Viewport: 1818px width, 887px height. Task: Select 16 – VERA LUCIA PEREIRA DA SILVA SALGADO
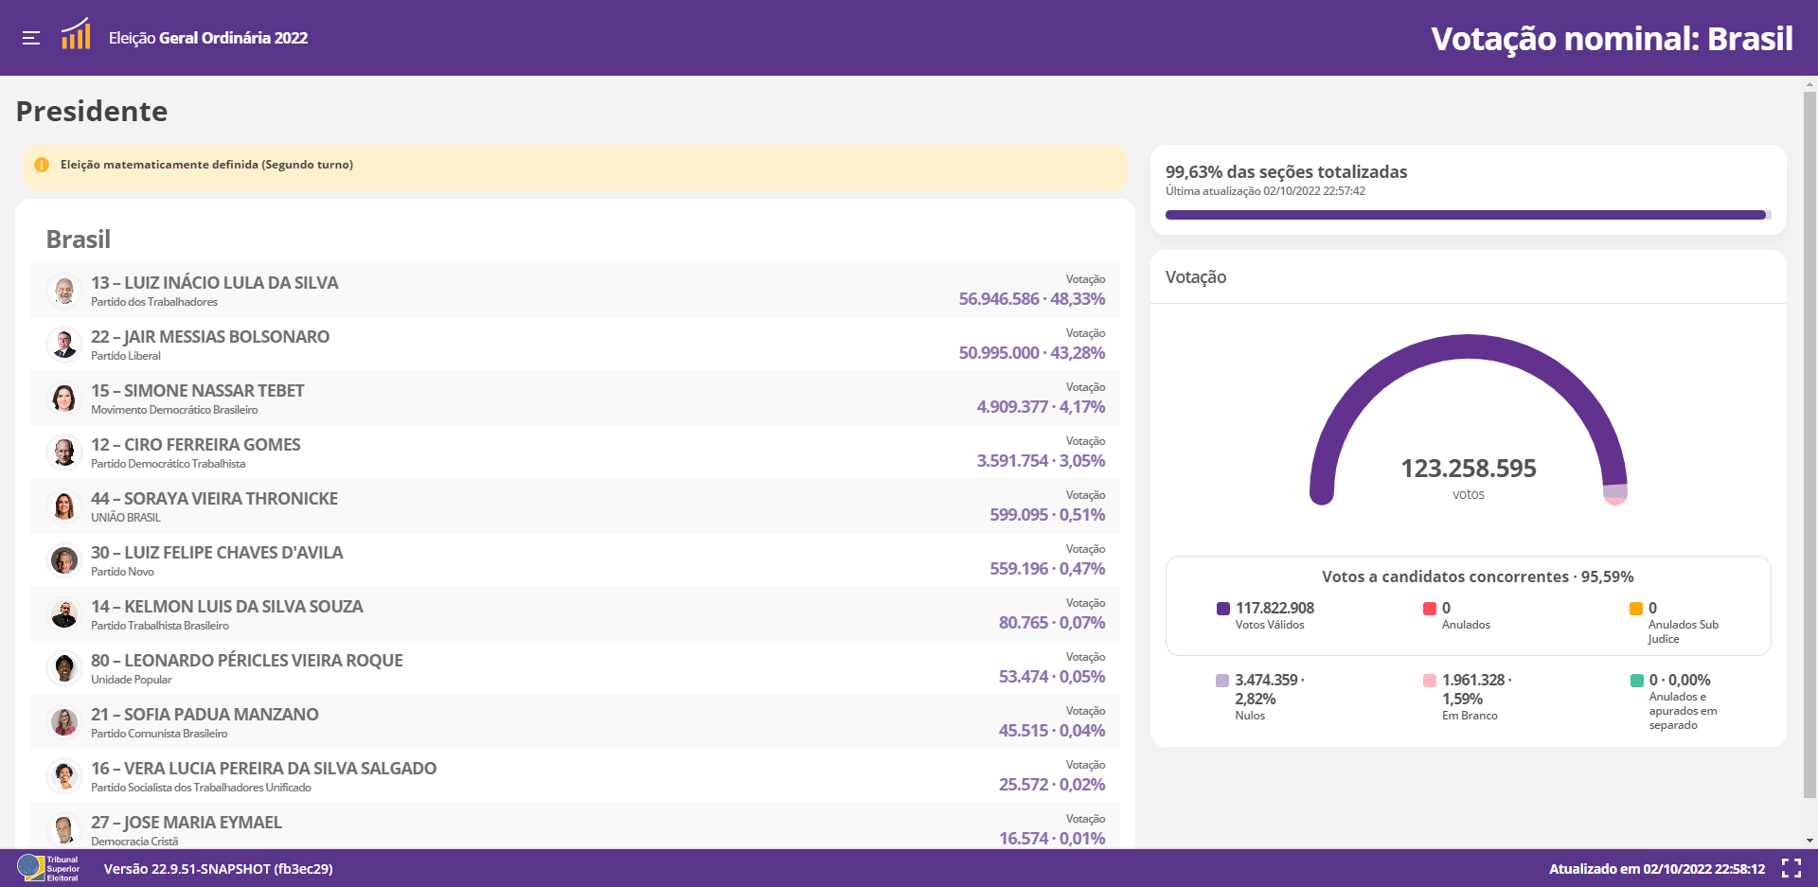click(x=264, y=769)
